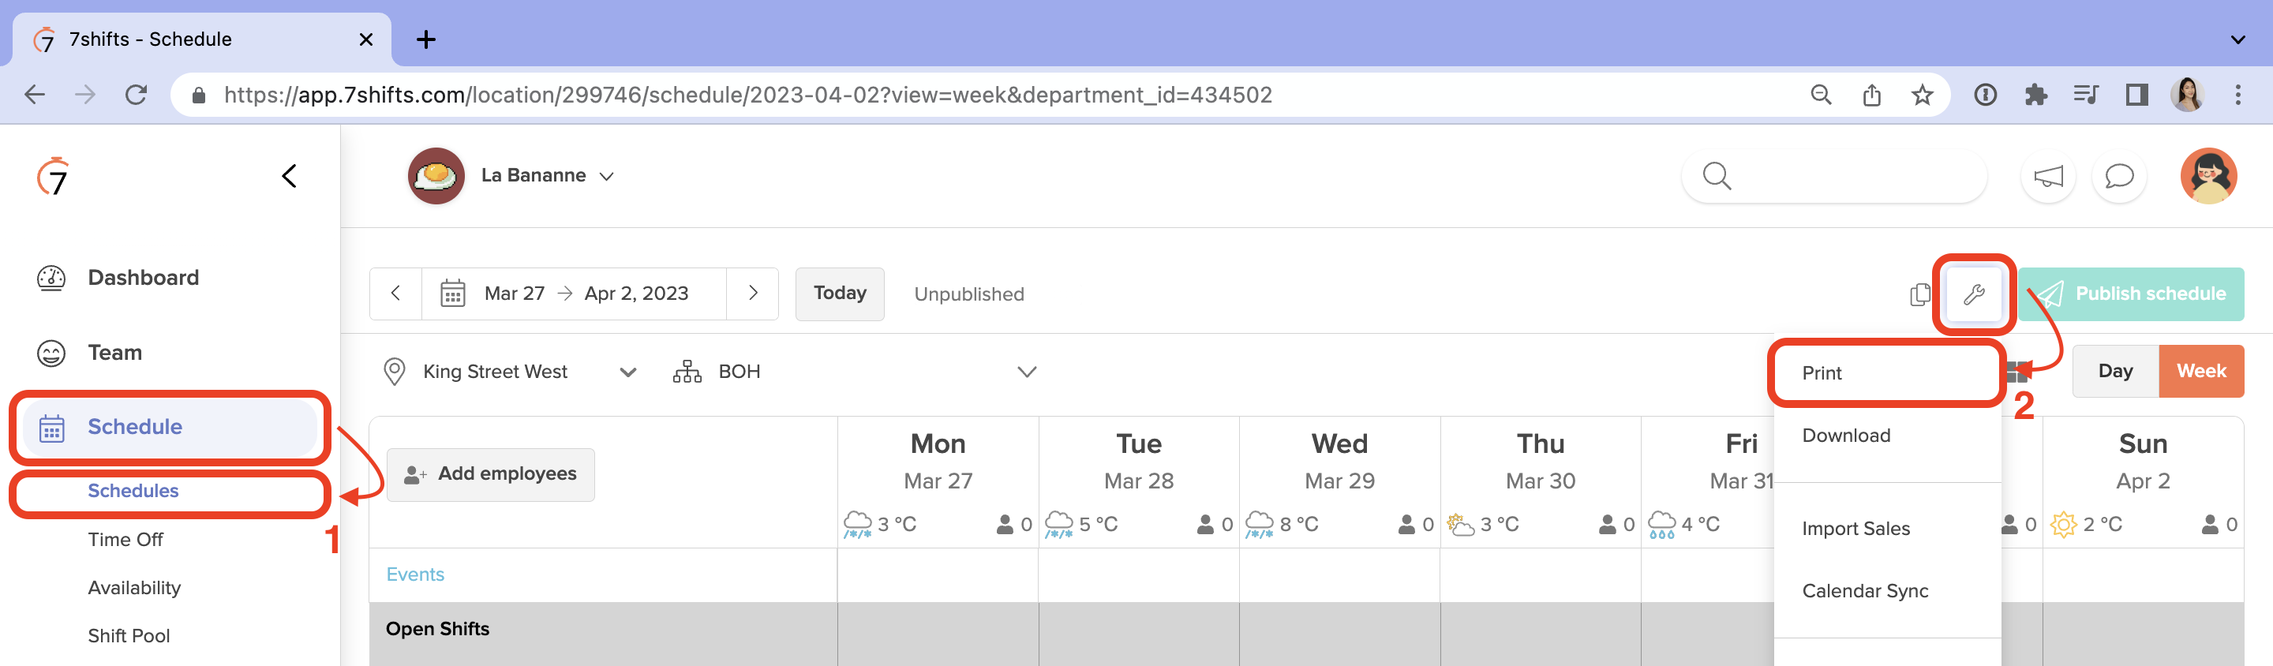Screen dimensions: 2273x666
Task: Switch to Week view
Action: [2200, 372]
